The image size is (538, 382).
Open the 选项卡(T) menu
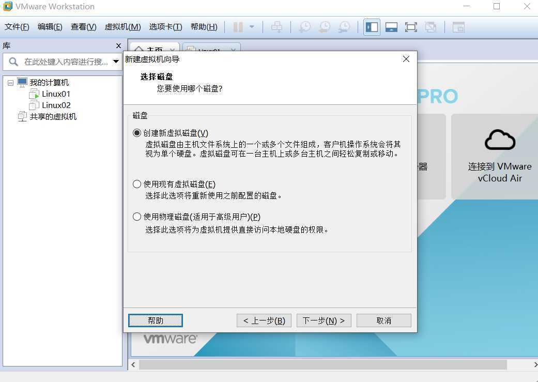point(165,27)
